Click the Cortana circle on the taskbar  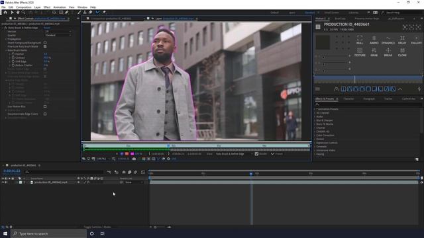click(x=92, y=233)
